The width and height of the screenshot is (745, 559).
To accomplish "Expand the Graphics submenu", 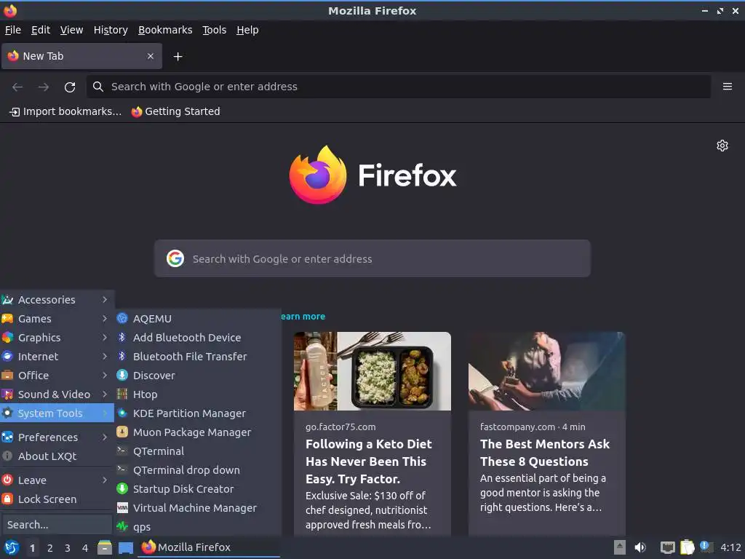I will [x=57, y=338].
